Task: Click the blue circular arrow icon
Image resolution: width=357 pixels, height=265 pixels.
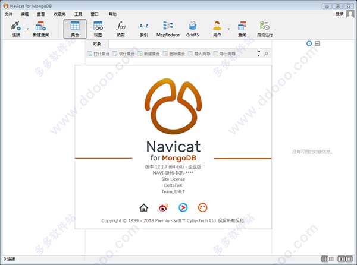Action: [x=183, y=207]
